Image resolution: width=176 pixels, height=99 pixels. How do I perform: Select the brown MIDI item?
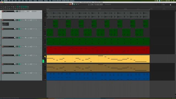pyautogui.click(x=98, y=68)
